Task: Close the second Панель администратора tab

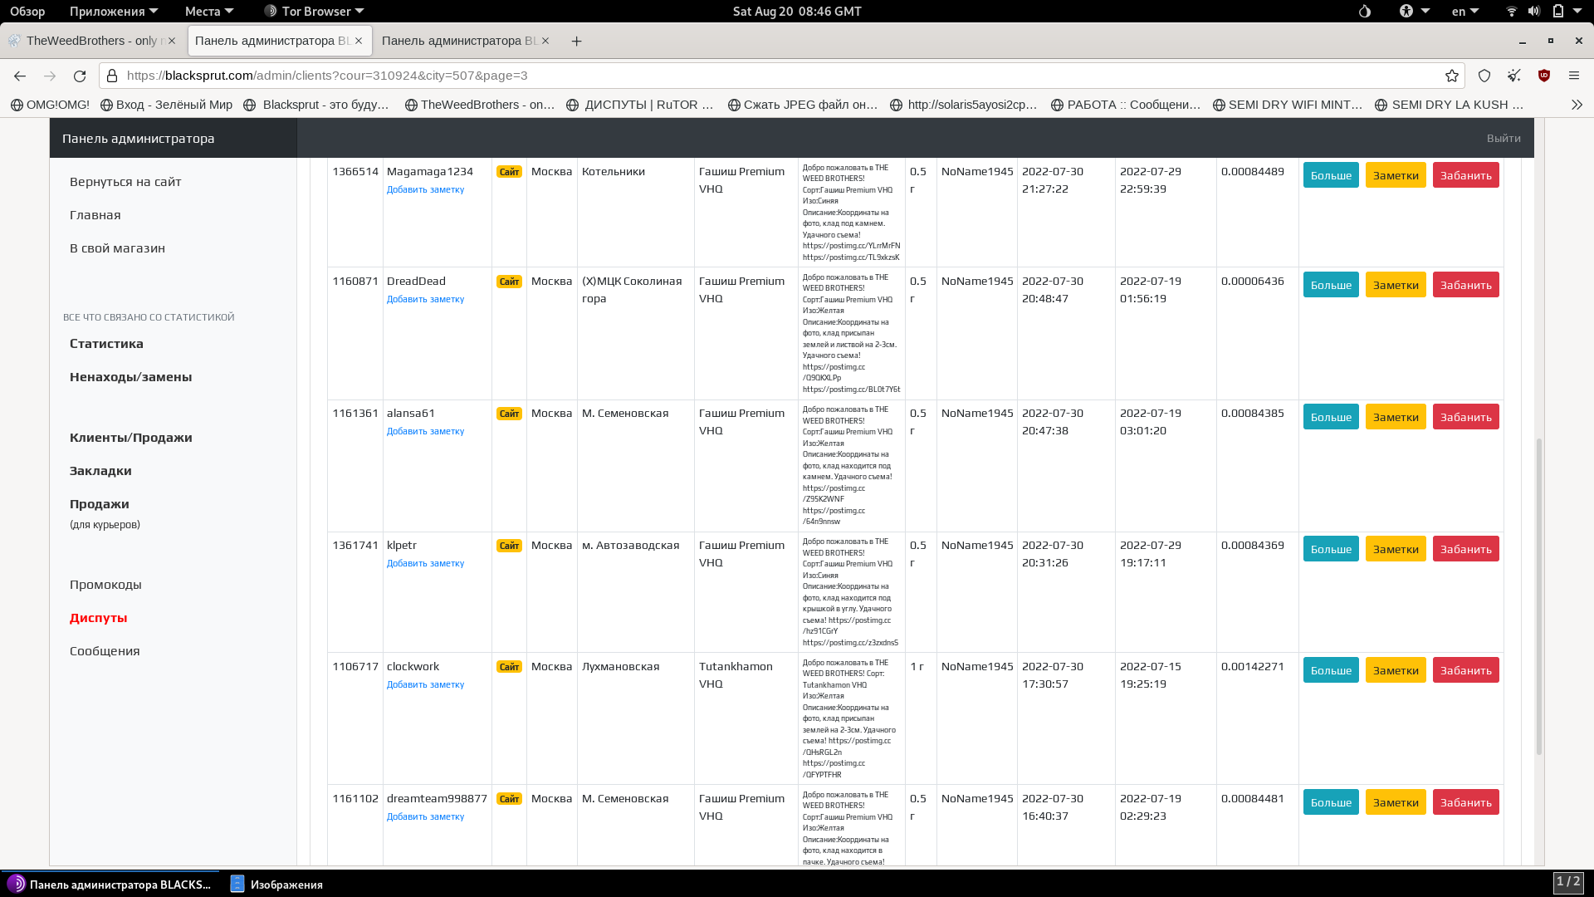Action: 545,41
